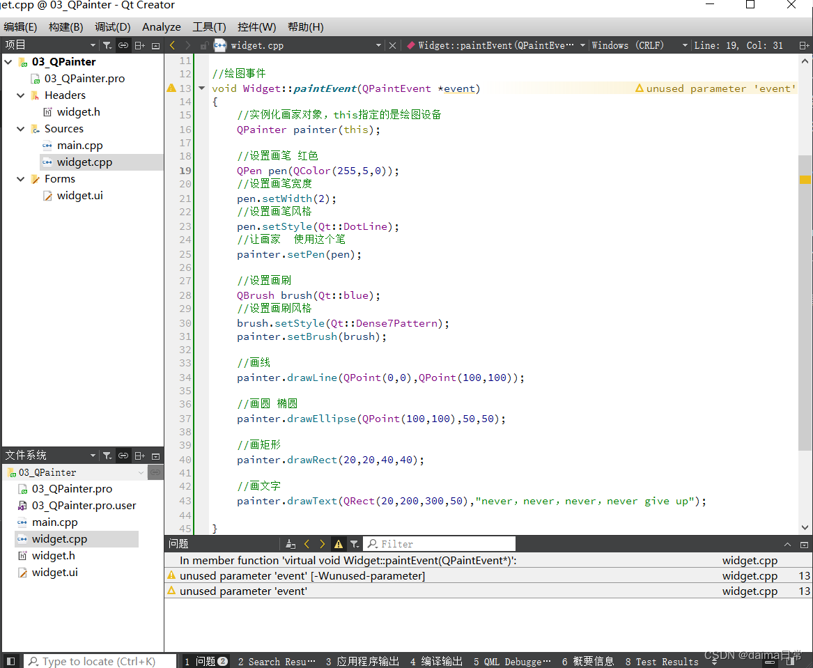813x668 pixels.
Task: Click the editor scrollbar down arrow
Action: click(x=805, y=527)
